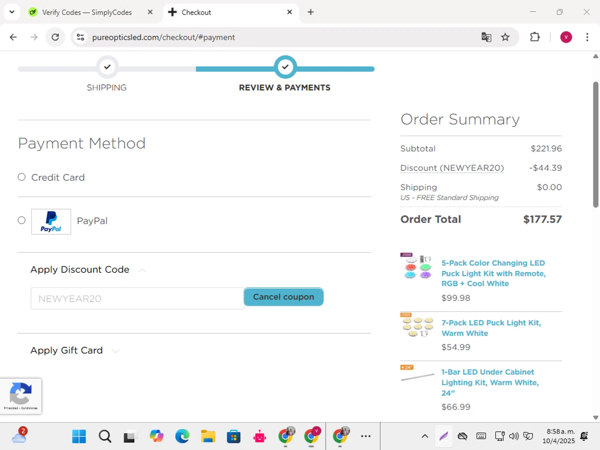Click the address bar URL
Image resolution: width=600 pixels, height=450 pixels.
163,37
